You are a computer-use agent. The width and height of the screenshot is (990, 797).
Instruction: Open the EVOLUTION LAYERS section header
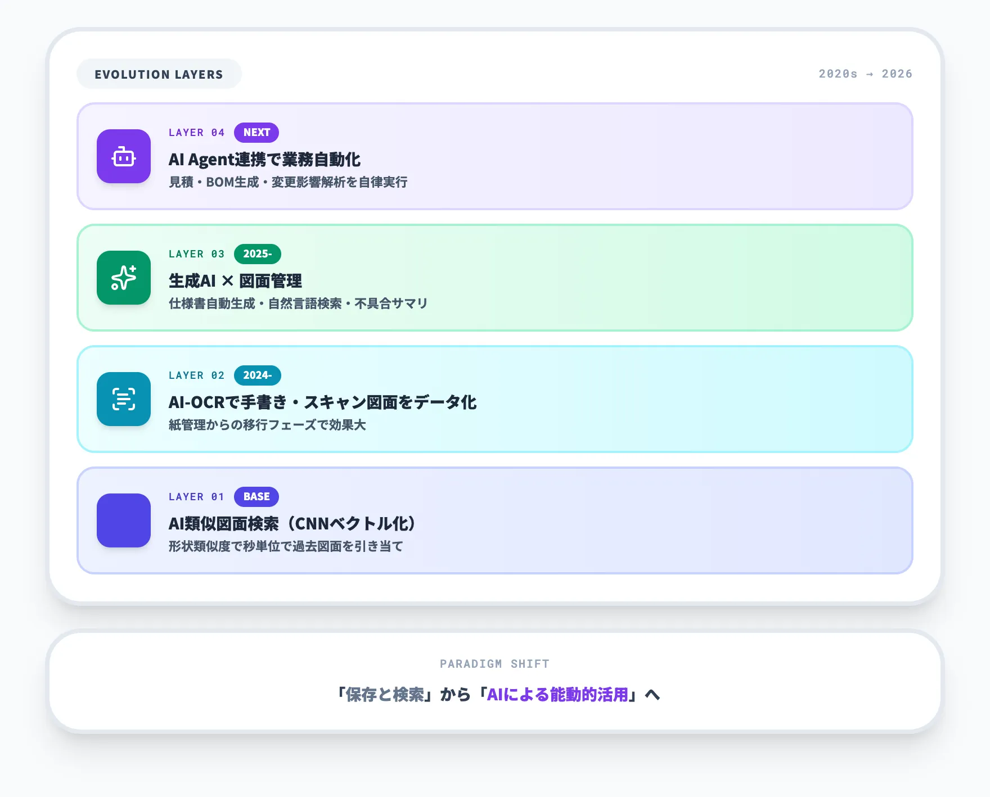coord(159,73)
